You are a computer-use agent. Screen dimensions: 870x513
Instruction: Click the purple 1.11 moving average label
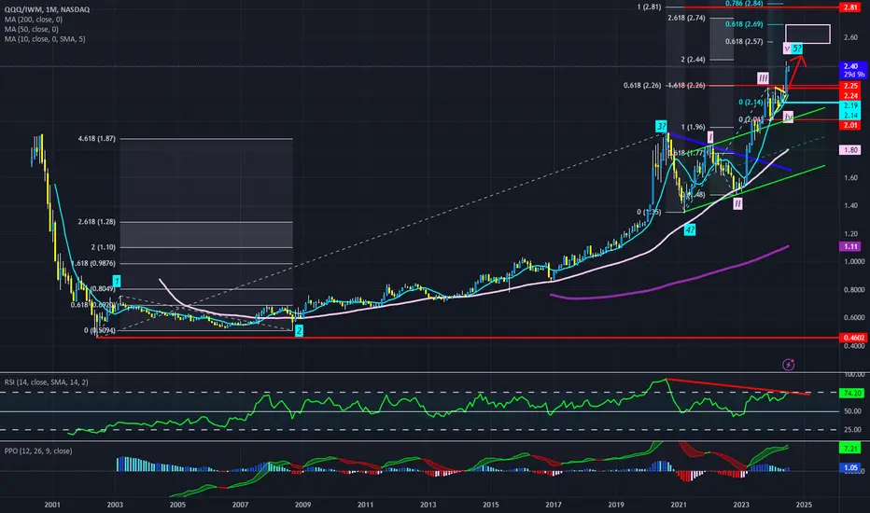tap(850, 246)
